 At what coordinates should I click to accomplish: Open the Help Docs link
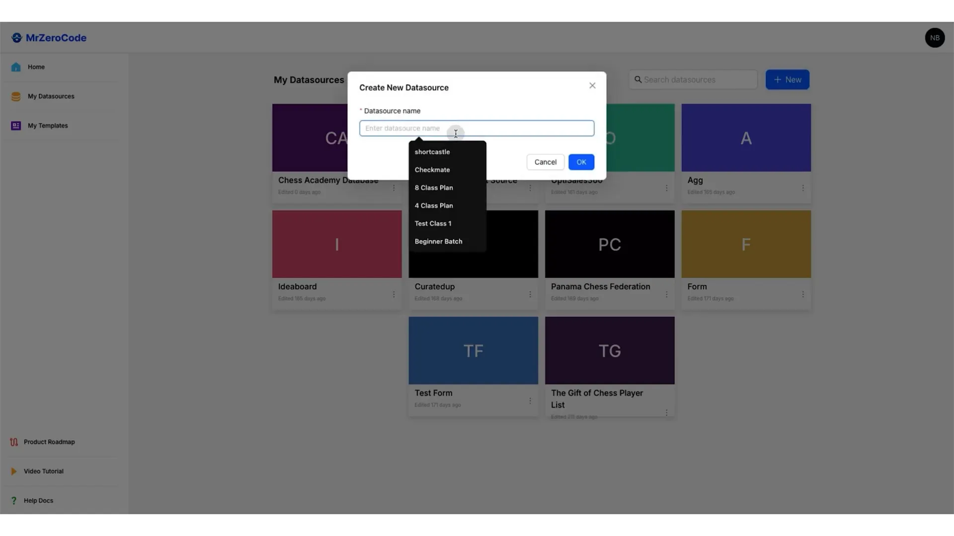[x=38, y=500]
